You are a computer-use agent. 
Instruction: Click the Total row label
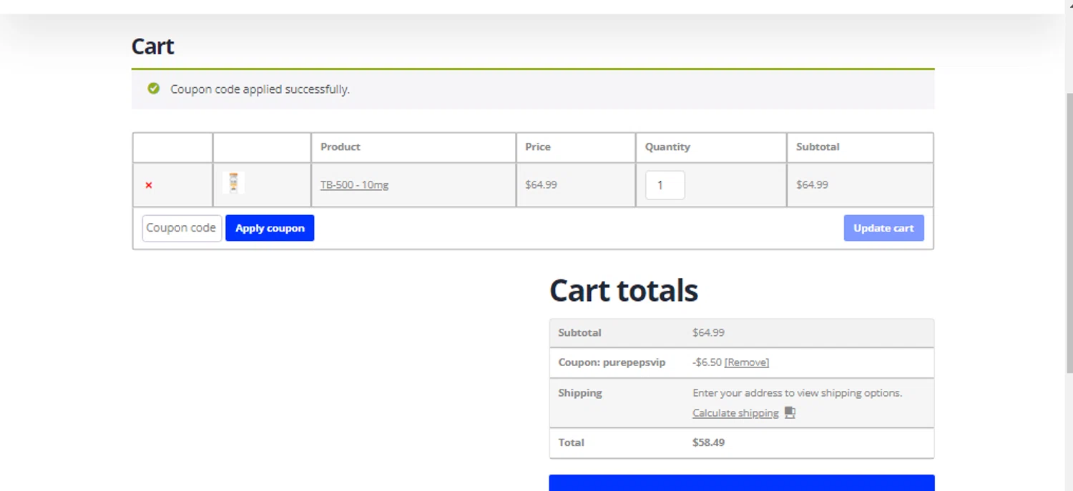tap(571, 442)
